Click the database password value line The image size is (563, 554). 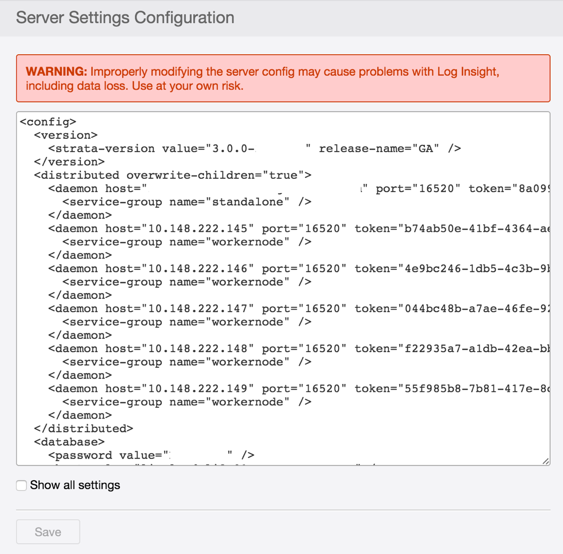pos(108,455)
